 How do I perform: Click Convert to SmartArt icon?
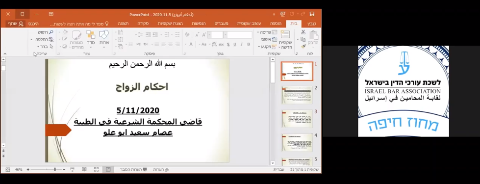click(x=120, y=46)
